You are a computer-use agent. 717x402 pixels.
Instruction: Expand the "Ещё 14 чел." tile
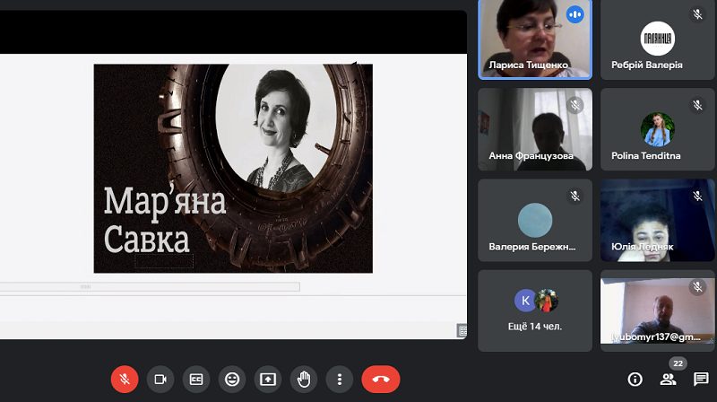point(535,310)
